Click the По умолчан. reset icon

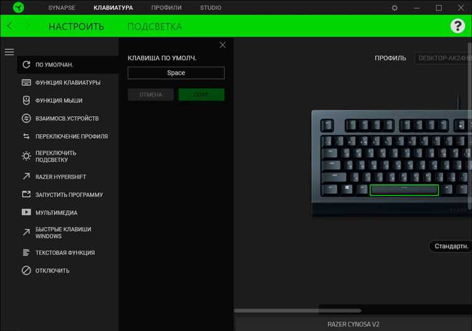26,64
